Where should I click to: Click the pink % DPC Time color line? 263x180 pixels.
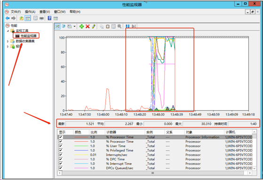pyautogui.click(x=81, y=159)
